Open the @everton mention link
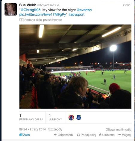Screen dimensions: 135x141 [84, 10]
